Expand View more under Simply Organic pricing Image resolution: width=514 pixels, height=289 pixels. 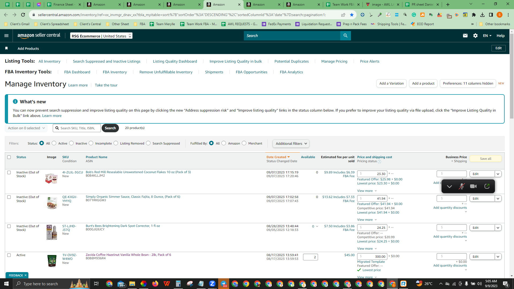coord(367,220)
